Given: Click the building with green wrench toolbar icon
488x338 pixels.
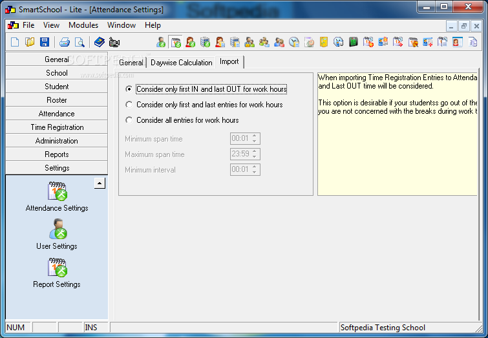Looking at the screenshot, I should [x=205, y=42].
